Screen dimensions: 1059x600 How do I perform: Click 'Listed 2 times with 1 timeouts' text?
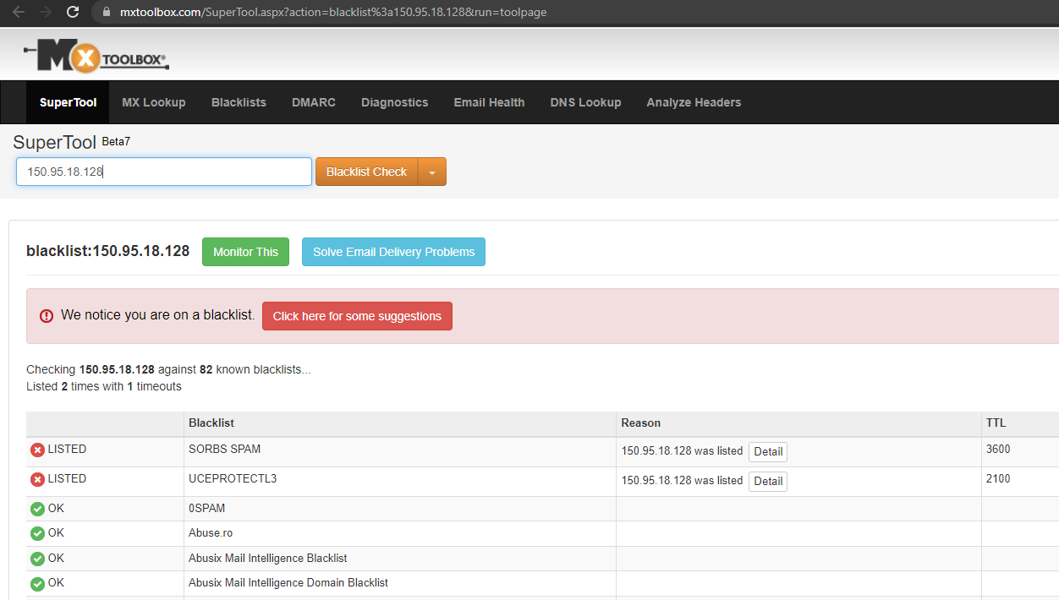104,386
